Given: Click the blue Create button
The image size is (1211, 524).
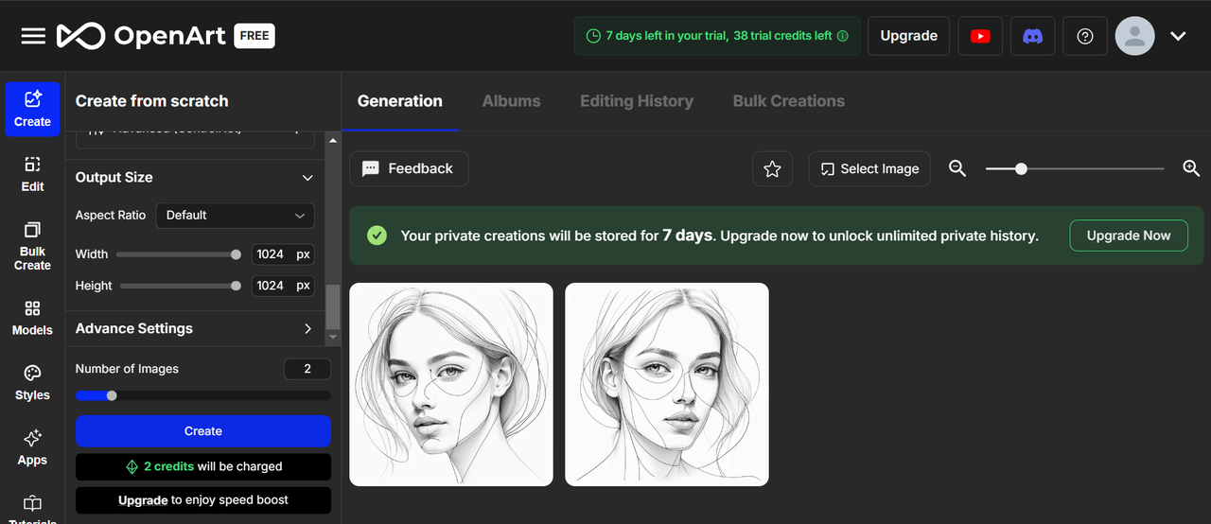Looking at the screenshot, I should click(203, 431).
